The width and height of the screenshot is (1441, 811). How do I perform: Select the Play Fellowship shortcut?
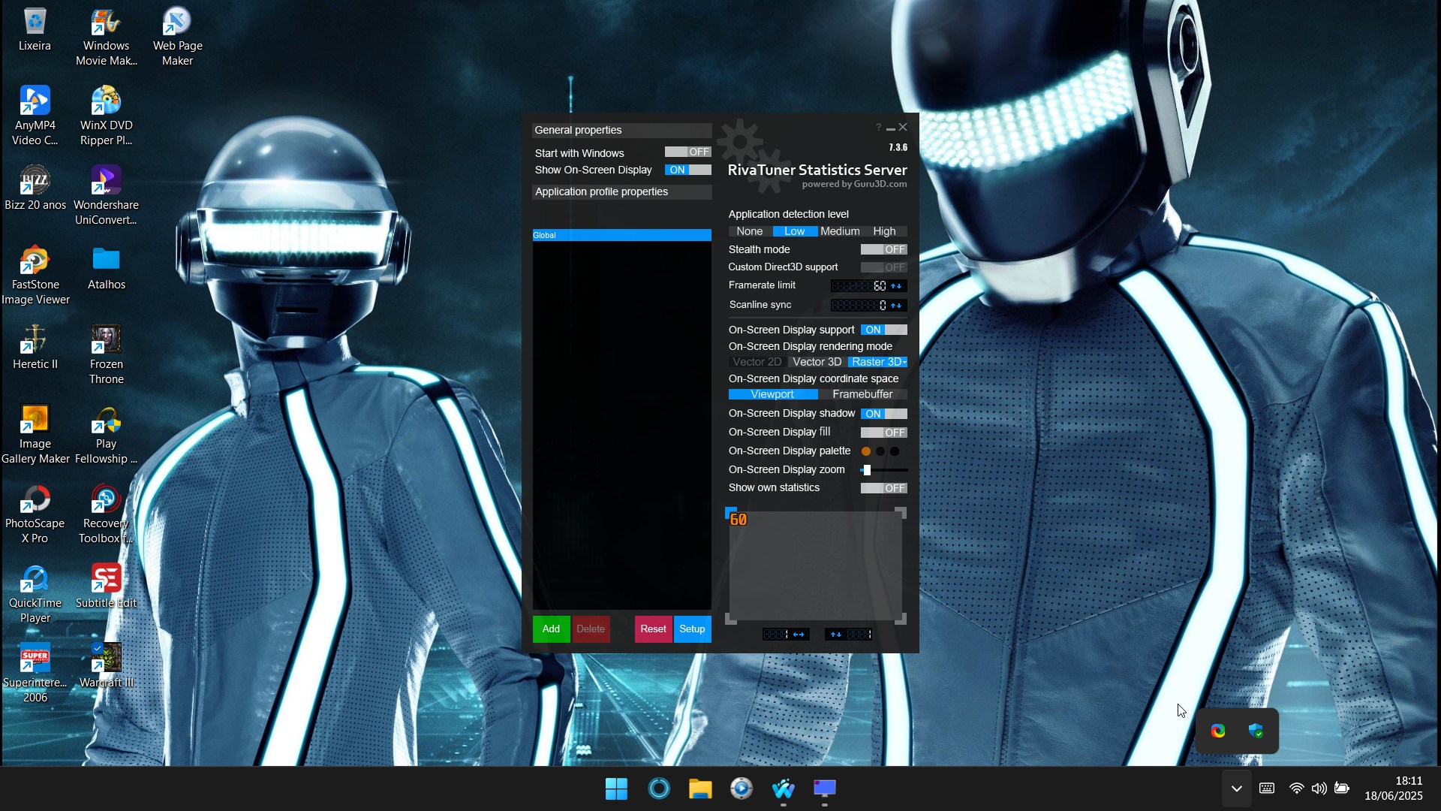click(x=106, y=435)
